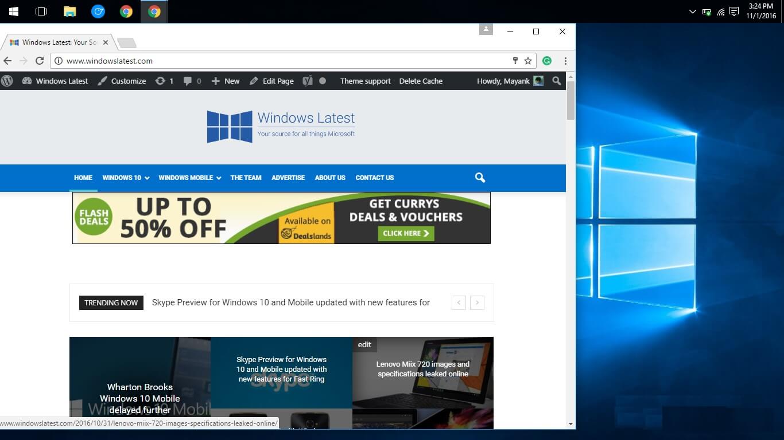Open site search in blue navigation bar
784x440 pixels.
coord(480,178)
